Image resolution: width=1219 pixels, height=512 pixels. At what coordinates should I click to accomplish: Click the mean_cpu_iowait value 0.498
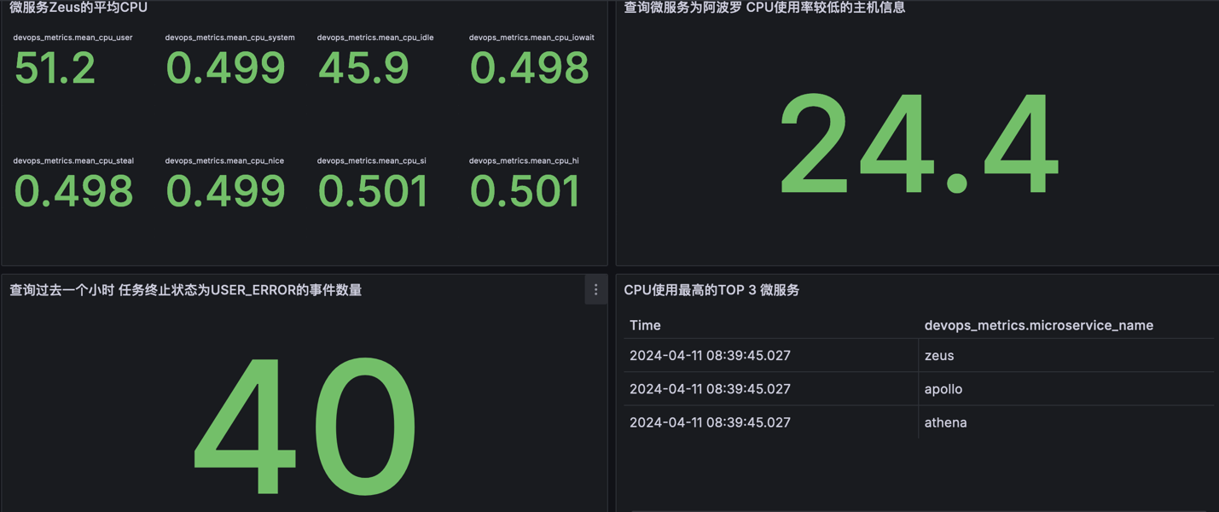[529, 68]
